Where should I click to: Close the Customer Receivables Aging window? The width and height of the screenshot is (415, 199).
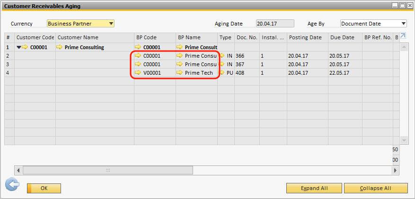410,6
